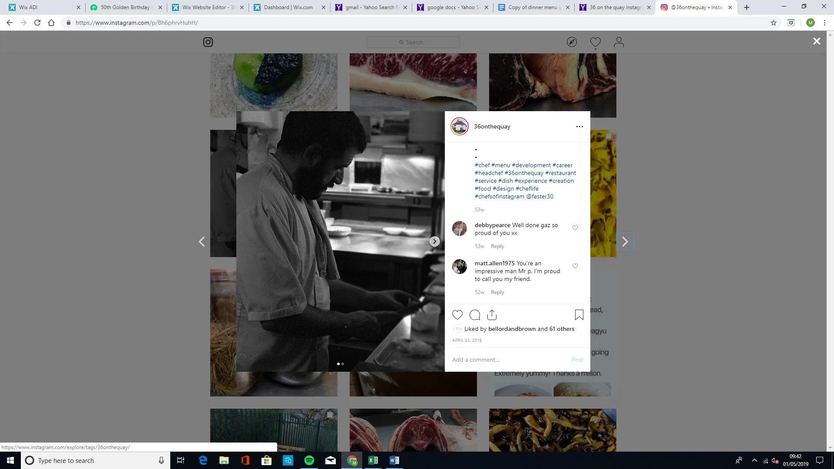This screenshot has height=469, width=834.
Task: Open a new browser tab
Action: (747, 7)
